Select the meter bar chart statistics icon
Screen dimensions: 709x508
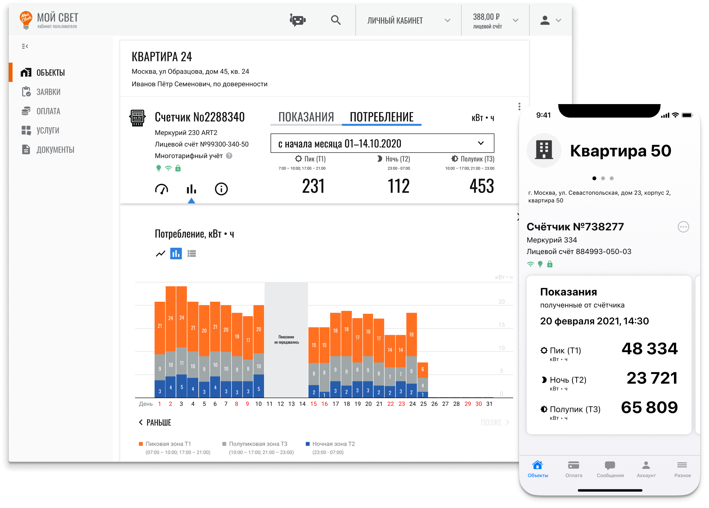[191, 189]
